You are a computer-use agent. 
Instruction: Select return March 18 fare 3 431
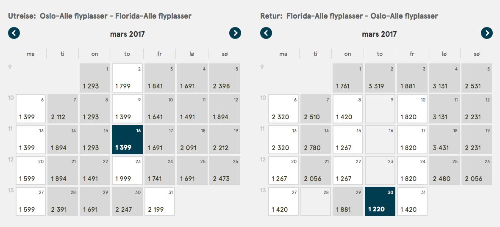pyautogui.click(x=444, y=140)
